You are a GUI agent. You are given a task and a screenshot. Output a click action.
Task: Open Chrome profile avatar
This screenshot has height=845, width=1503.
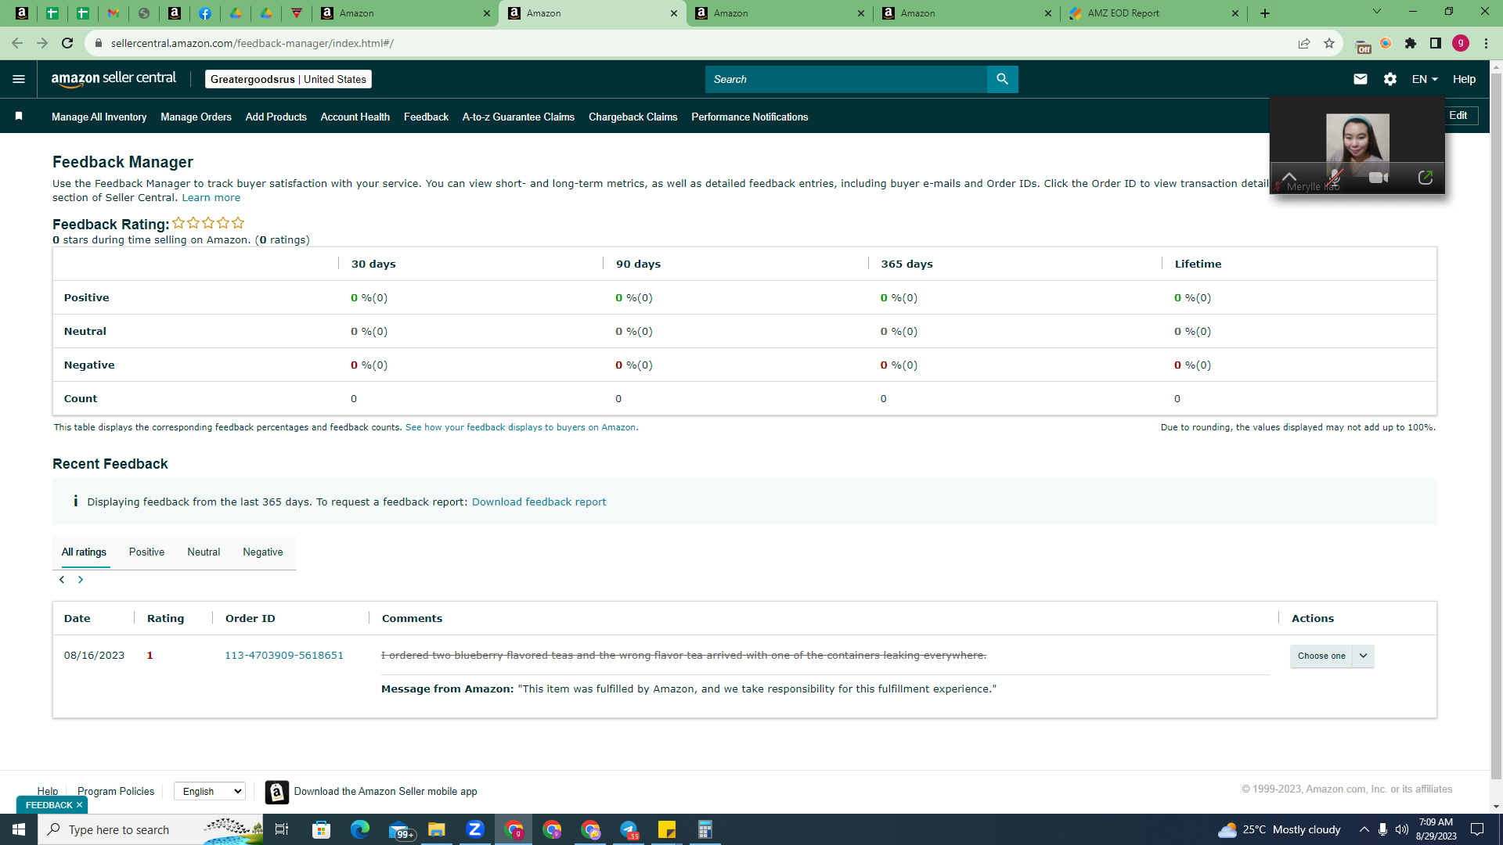(1461, 43)
